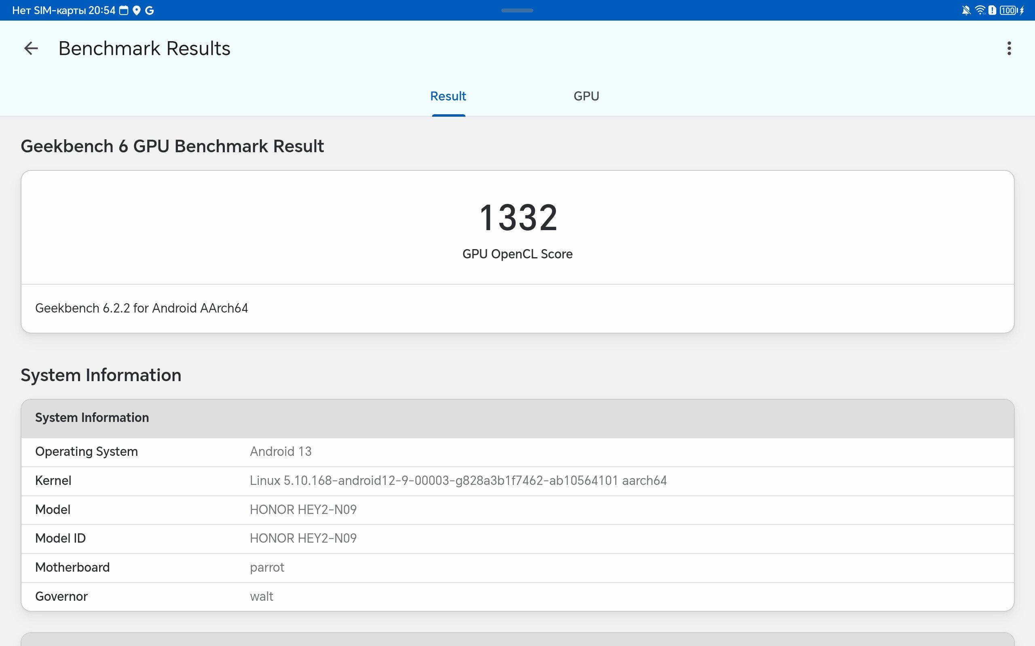Open the three-dot overflow menu
This screenshot has width=1035, height=646.
1009,48
